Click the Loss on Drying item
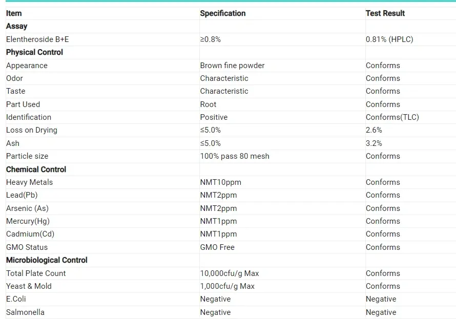The width and height of the screenshot is (456, 319). (32, 130)
